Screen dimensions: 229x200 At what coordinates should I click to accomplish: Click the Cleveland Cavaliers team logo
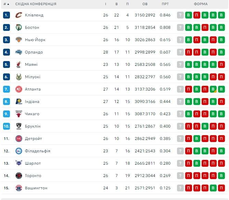point(19,15)
